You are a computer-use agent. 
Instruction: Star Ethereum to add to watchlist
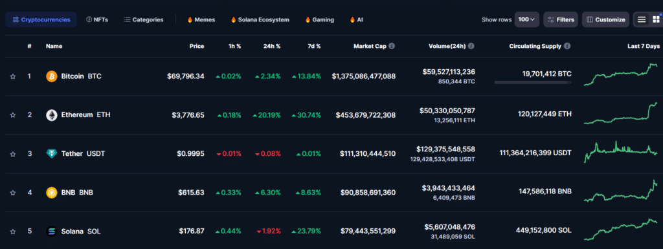point(13,114)
